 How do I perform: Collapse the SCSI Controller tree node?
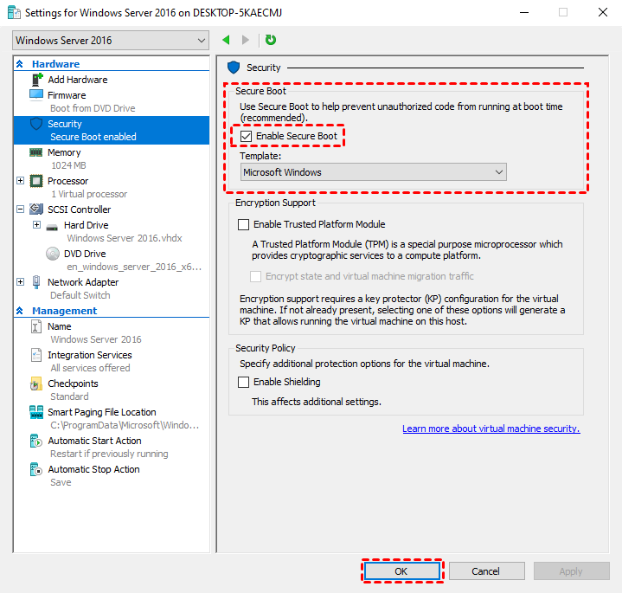point(20,209)
